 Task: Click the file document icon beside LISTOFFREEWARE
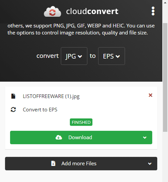[x=13, y=96]
